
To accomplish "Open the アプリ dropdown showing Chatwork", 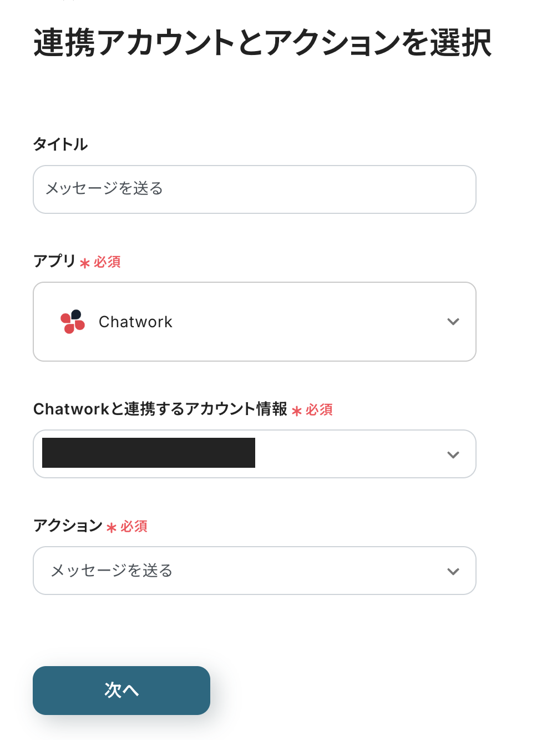I will coord(255,322).
